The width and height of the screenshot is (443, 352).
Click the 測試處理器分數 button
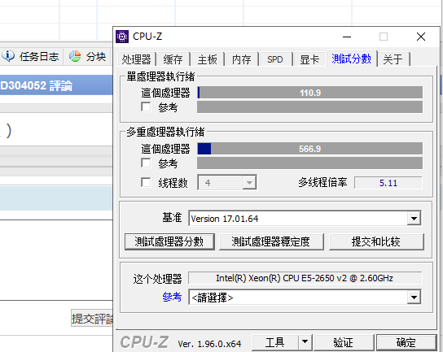169,241
